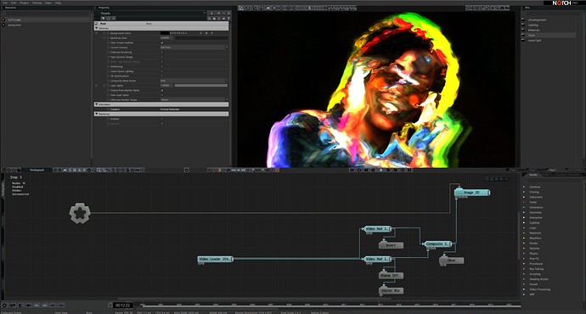Collapse the Attributes section

point(97,28)
